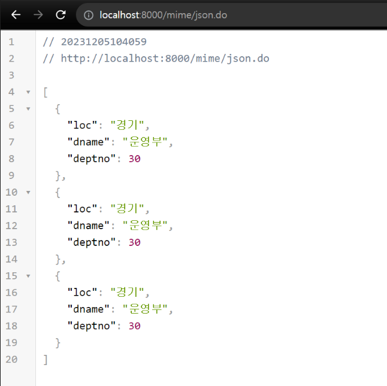387x386 pixels.
Task: Click the closing bracket ] on line 20
Action: 46,360
